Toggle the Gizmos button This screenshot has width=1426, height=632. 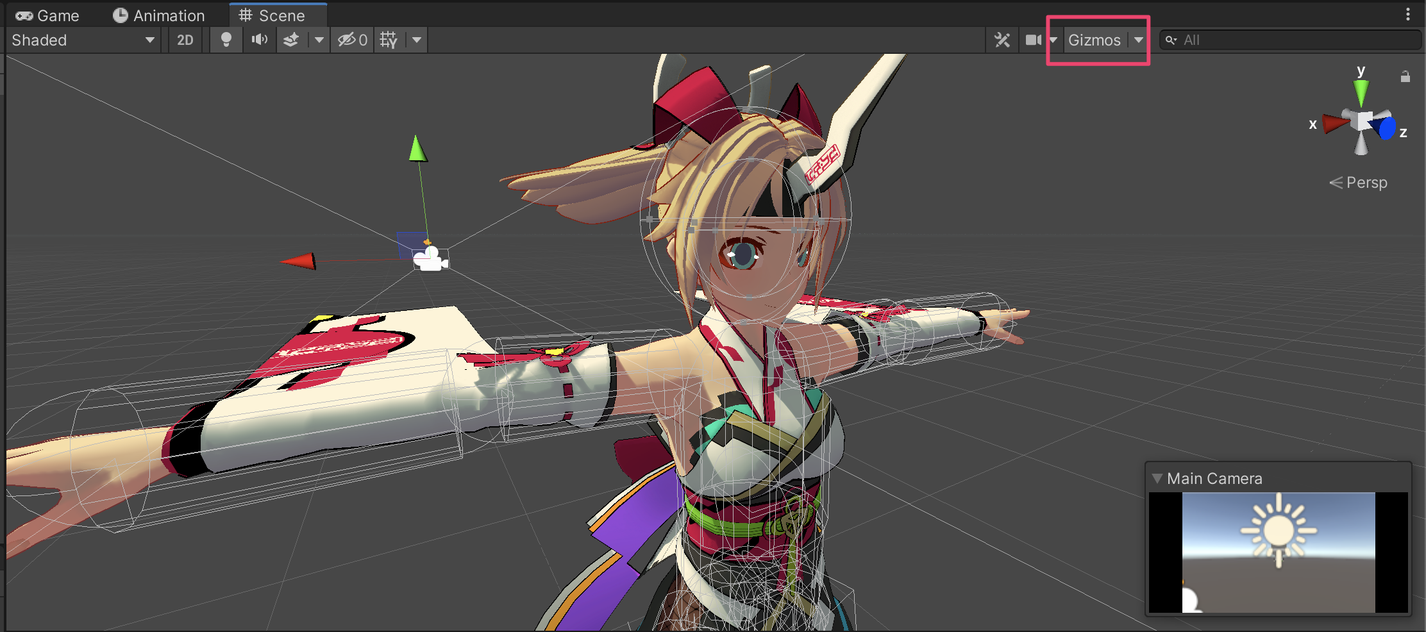click(1095, 40)
